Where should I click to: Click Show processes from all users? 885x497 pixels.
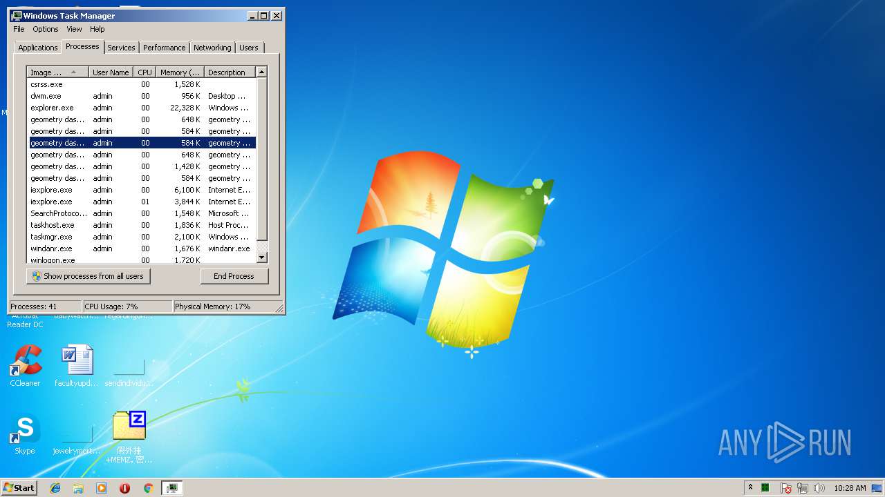coord(88,276)
